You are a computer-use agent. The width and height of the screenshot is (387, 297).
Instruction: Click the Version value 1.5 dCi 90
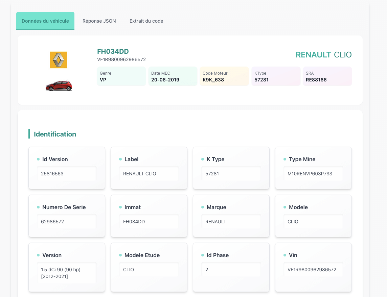click(67, 273)
